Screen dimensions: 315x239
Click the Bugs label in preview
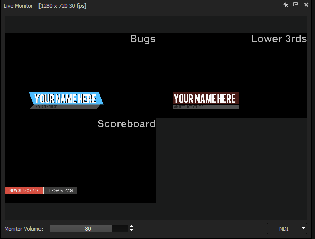(x=143, y=39)
